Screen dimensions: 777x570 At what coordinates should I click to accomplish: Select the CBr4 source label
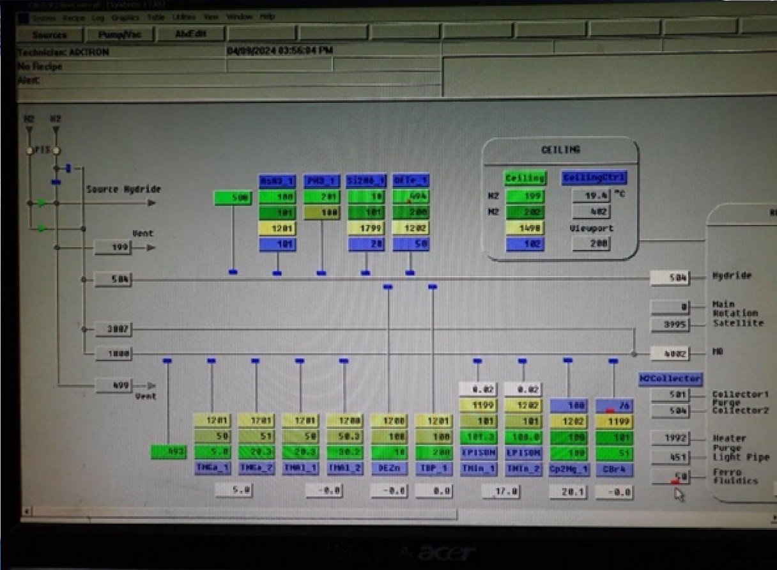[614, 468]
